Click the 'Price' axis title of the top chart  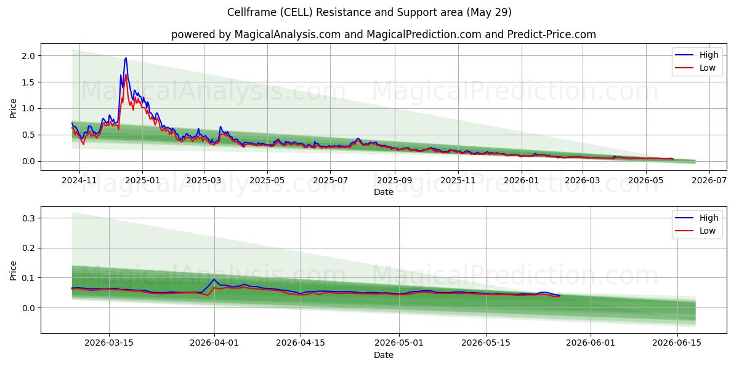tap(14, 108)
